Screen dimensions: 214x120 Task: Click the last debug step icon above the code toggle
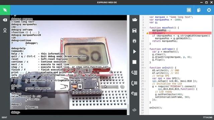[x=134, y=93]
